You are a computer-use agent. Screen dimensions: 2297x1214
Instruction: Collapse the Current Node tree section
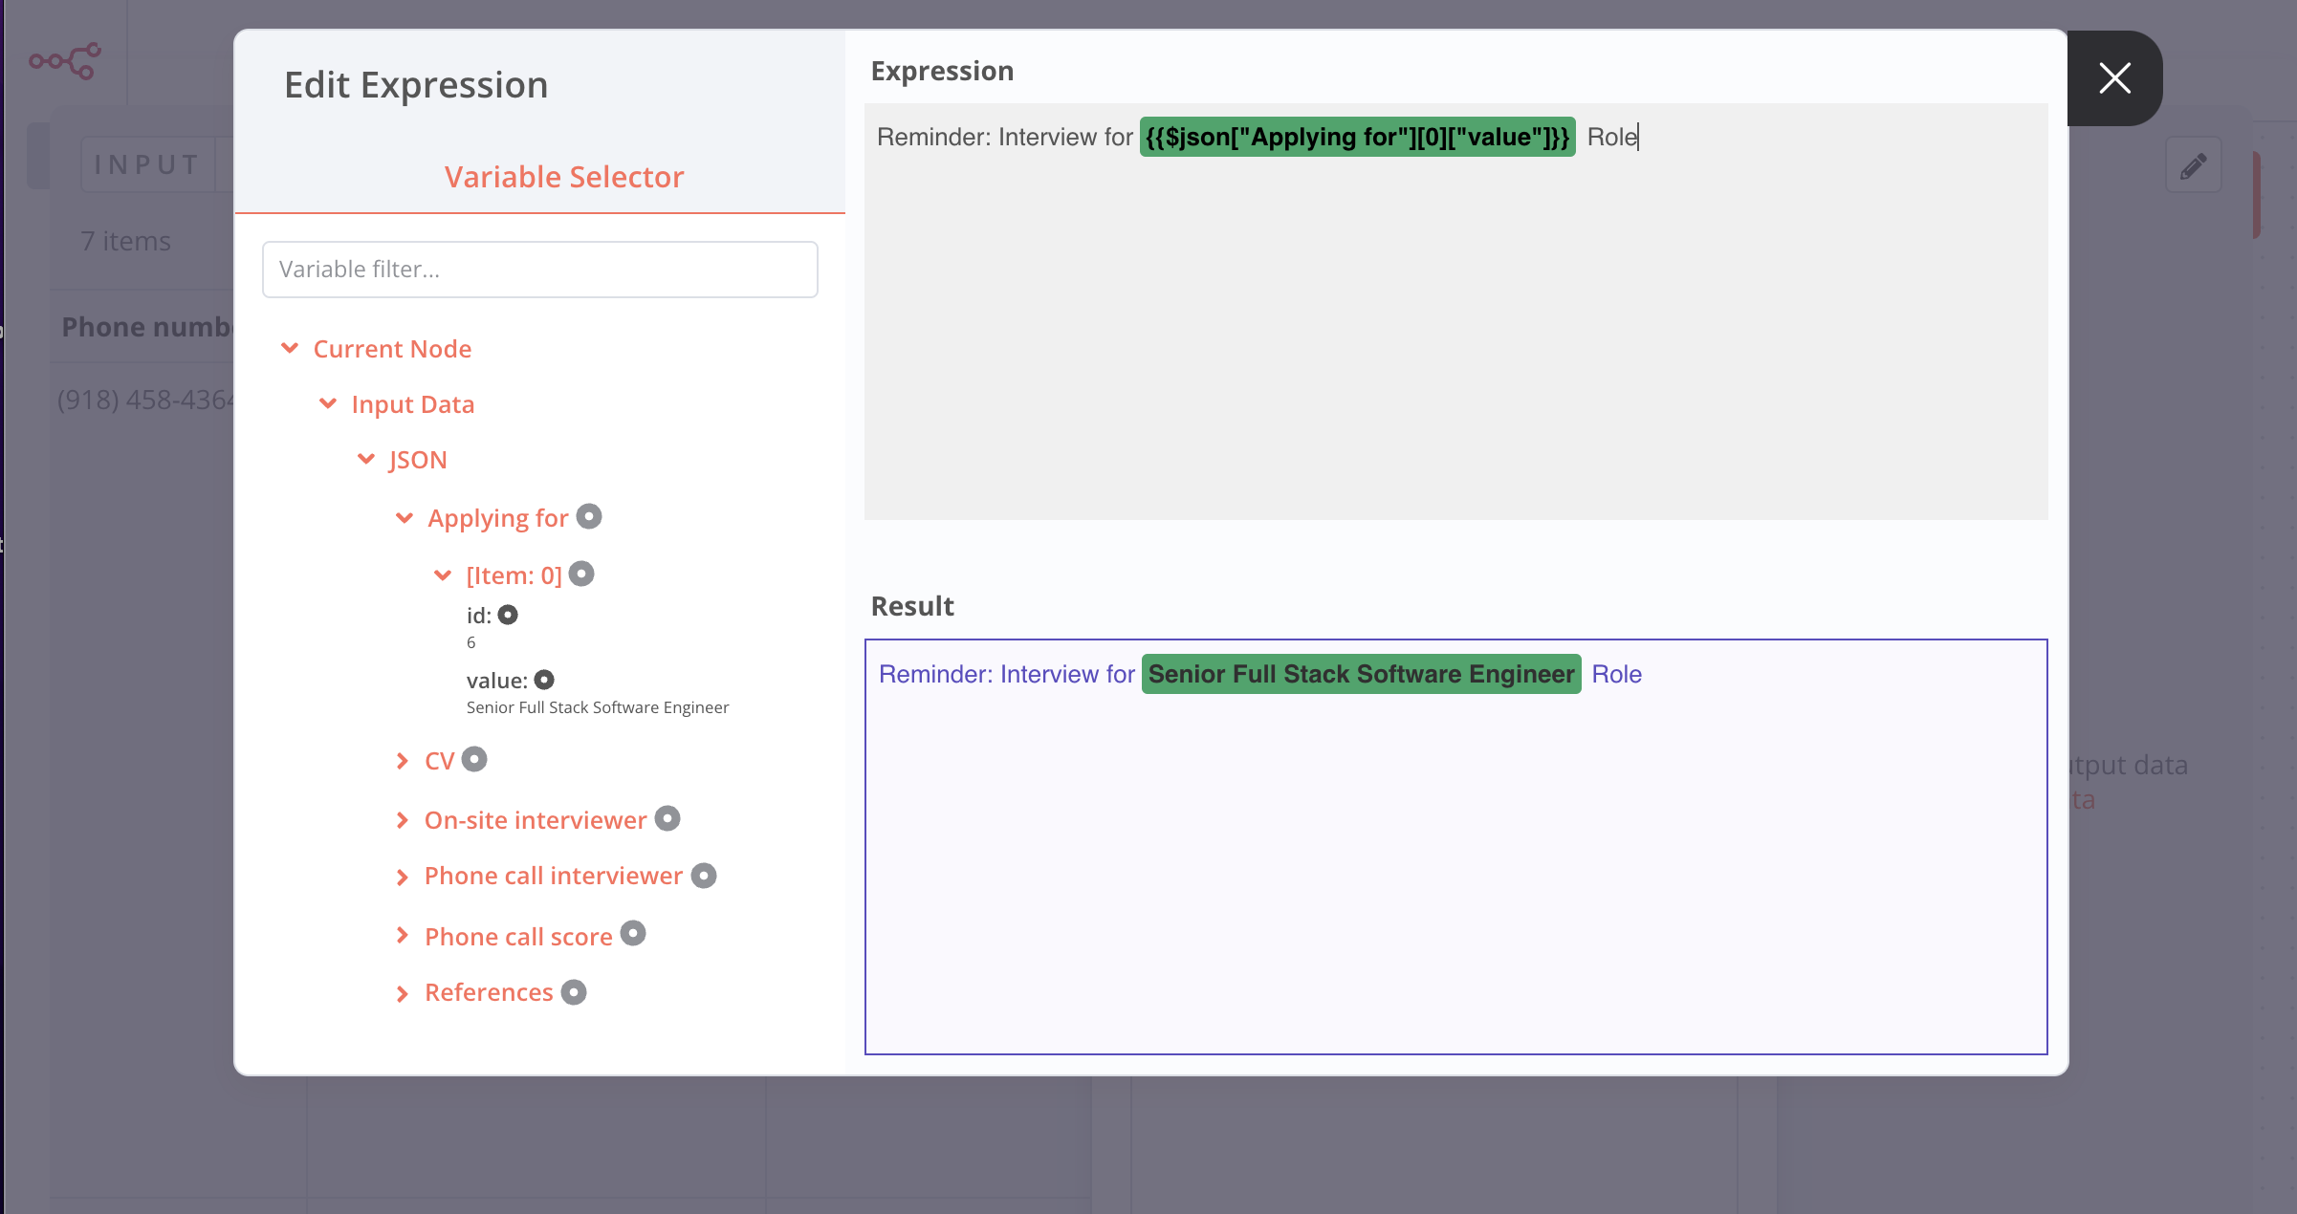290,348
